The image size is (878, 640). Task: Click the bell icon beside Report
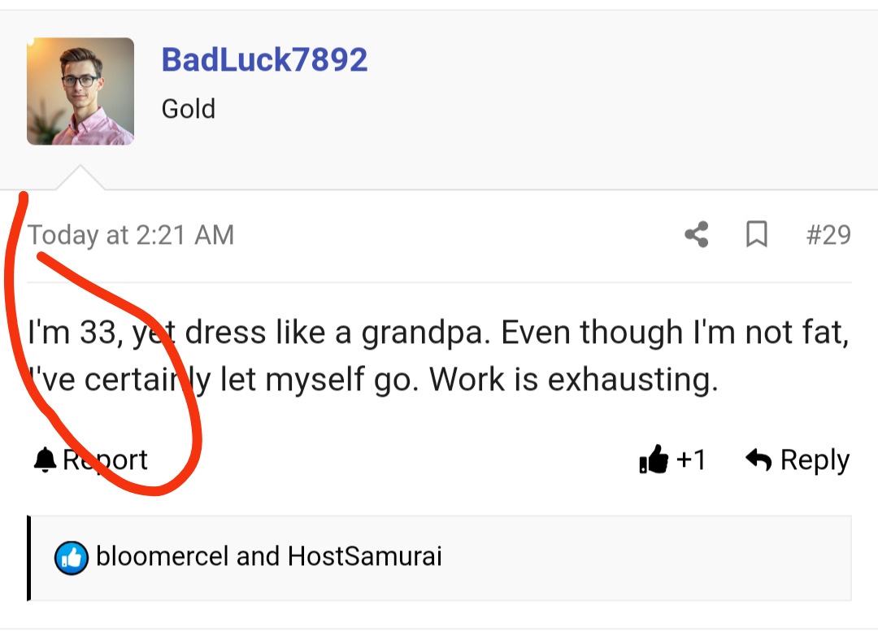pos(45,460)
